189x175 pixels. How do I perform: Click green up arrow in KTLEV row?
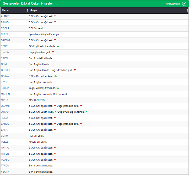point(58,88)
